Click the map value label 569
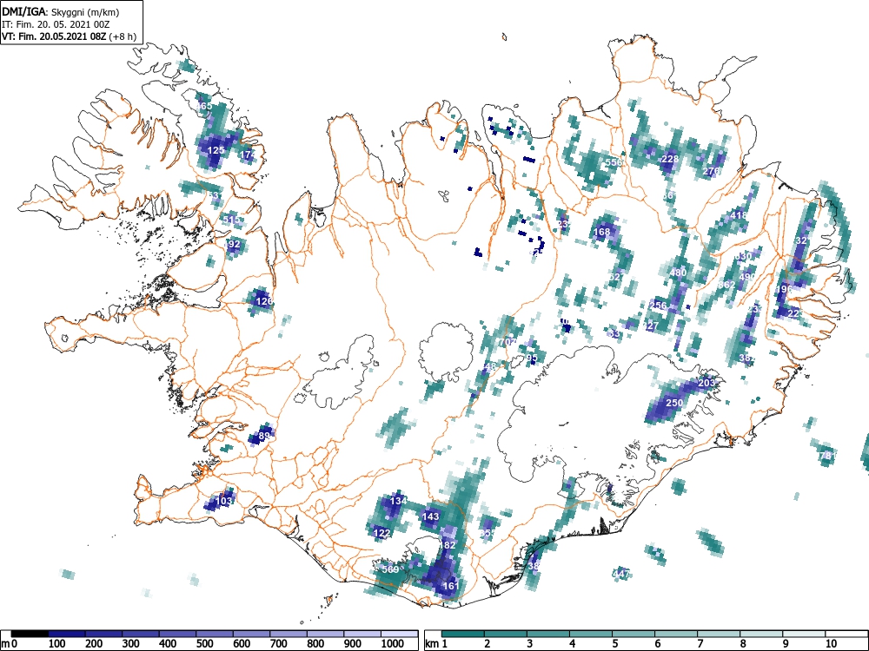The width and height of the screenshot is (869, 651). (390, 569)
